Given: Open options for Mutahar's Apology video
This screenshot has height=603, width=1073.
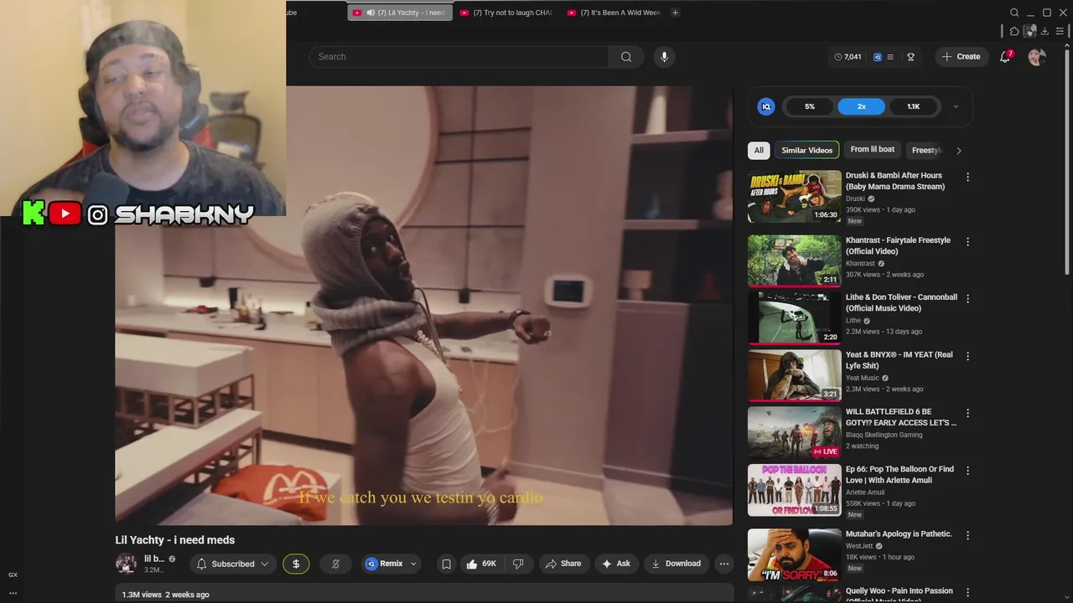Looking at the screenshot, I should coord(967,535).
